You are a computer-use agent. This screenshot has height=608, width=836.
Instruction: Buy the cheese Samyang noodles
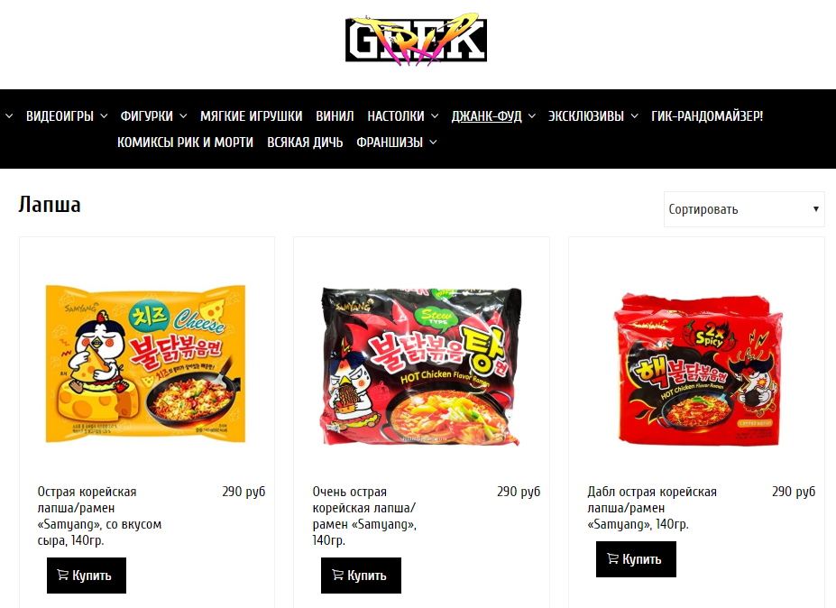[x=87, y=576]
